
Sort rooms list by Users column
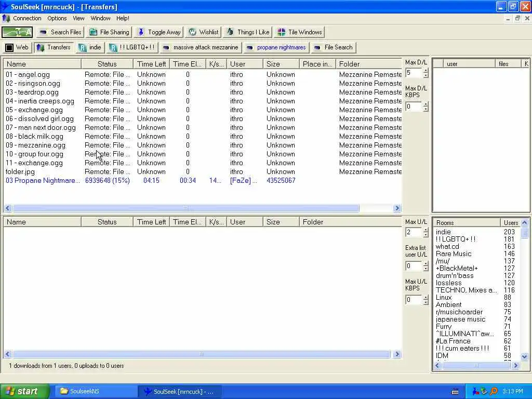[x=511, y=222]
